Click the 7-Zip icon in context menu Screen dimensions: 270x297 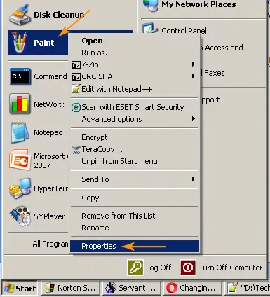[76, 64]
